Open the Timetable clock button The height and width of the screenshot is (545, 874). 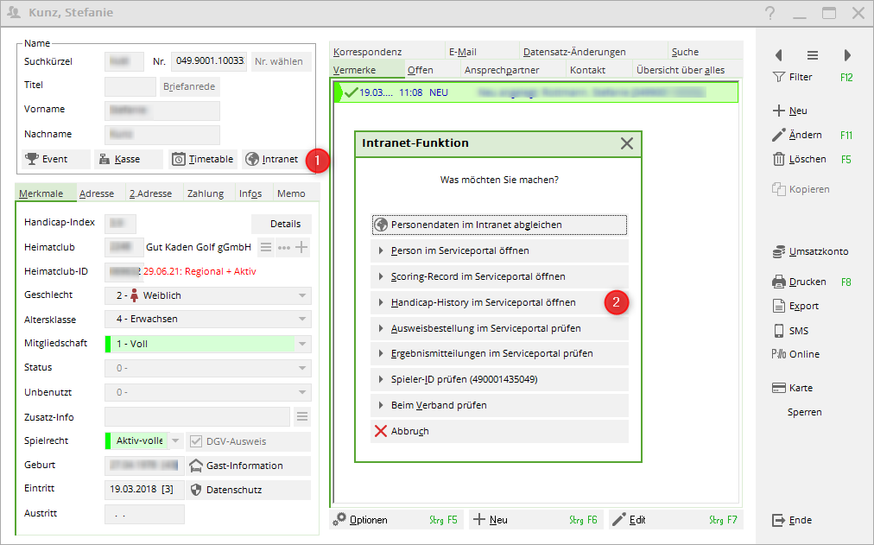pos(202,159)
